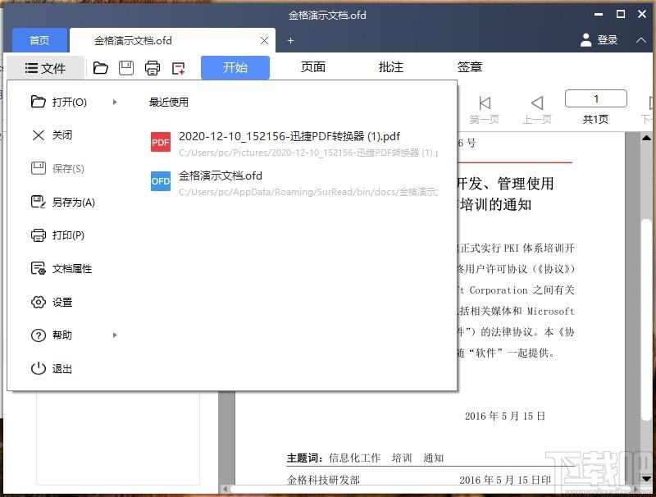Viewport: 656px width, 497px height.
Task: Click the page number input field
Action: (596, 98)
